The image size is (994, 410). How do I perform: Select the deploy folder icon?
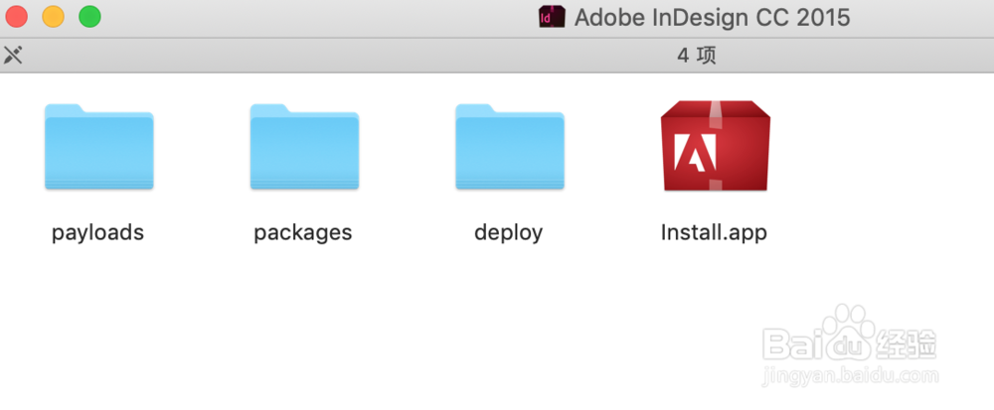510,147
